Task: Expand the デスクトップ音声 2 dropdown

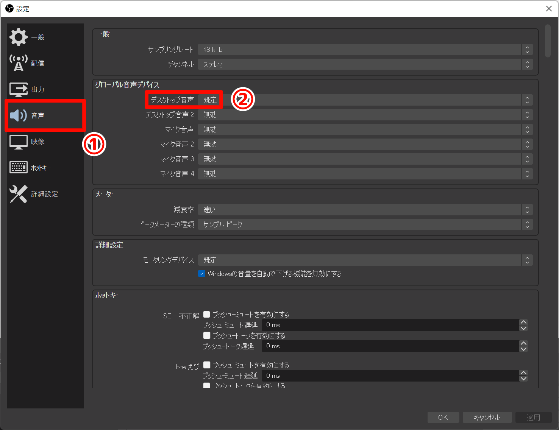Action: coord(365,115)
